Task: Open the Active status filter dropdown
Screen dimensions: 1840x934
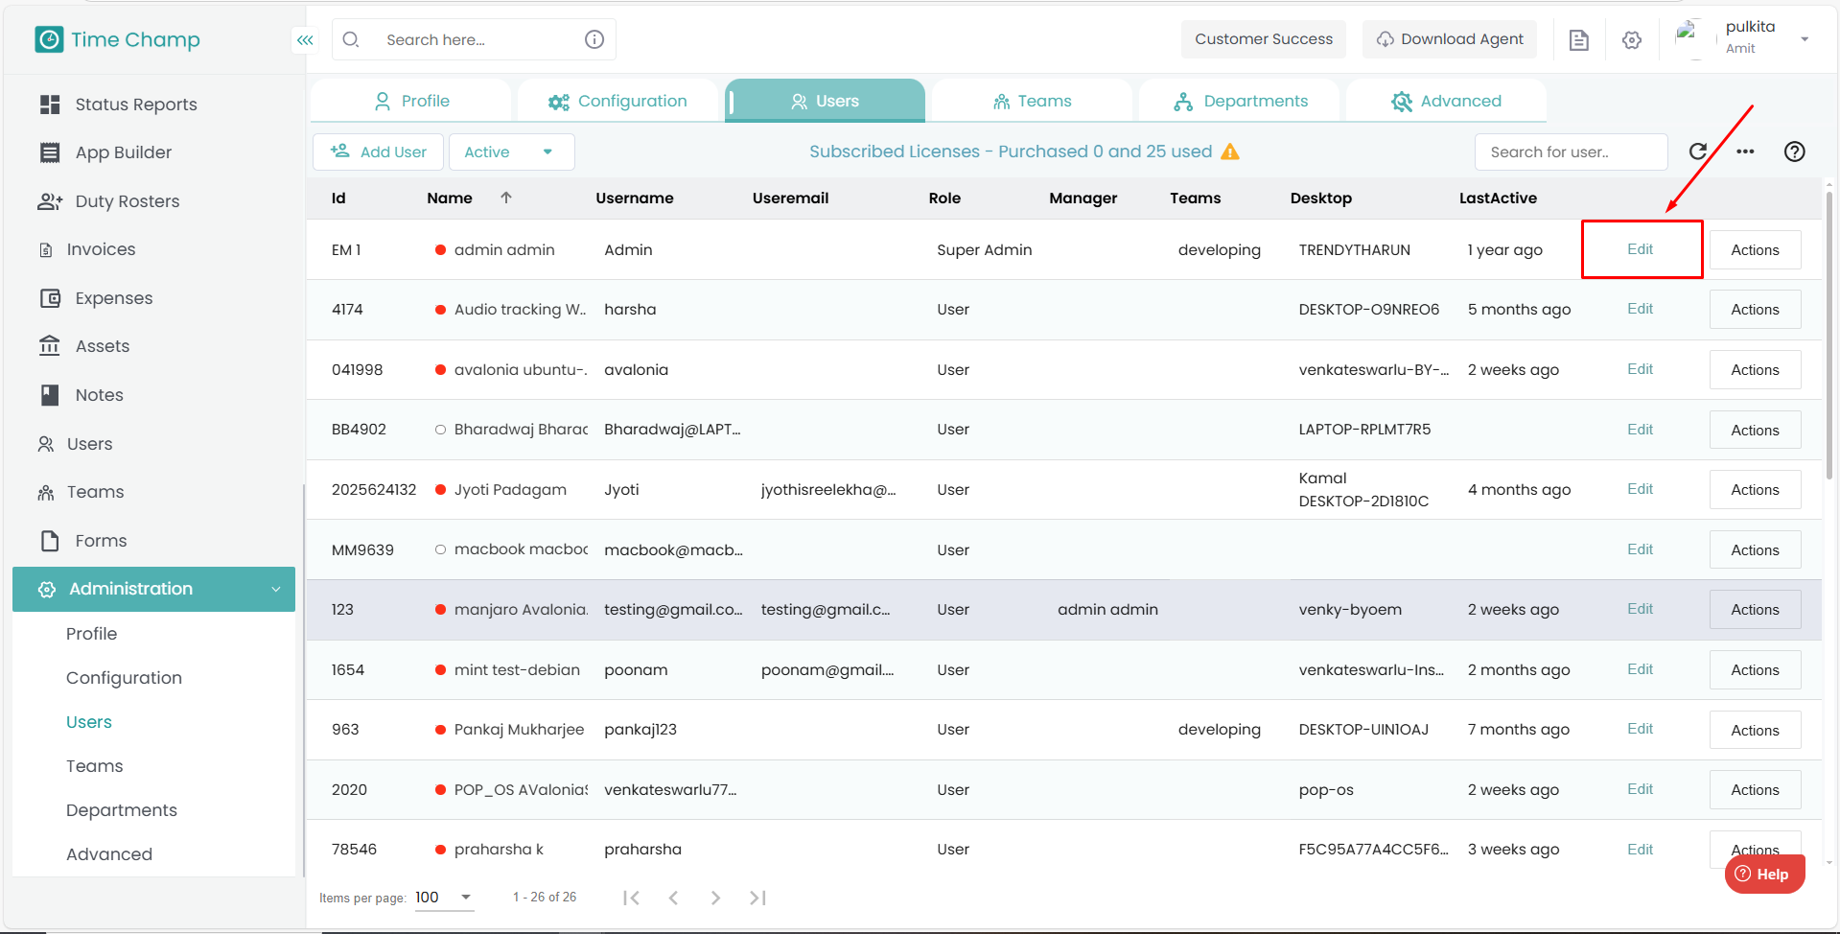Action: click(511, 152)
